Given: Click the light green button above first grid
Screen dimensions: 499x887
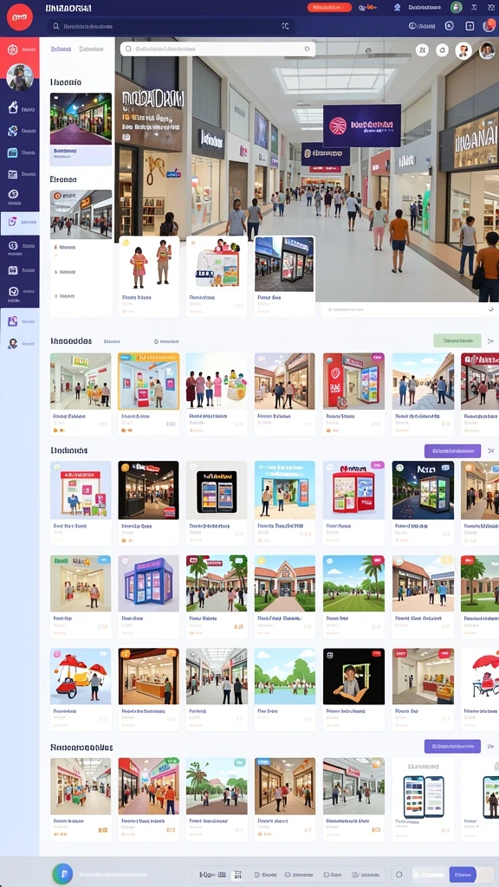Looking at the screenshot, I should 457,340.
